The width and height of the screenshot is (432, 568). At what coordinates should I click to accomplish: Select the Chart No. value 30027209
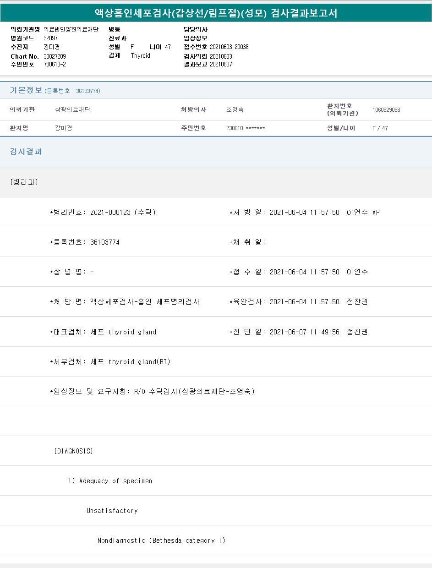tap(55, 56)
